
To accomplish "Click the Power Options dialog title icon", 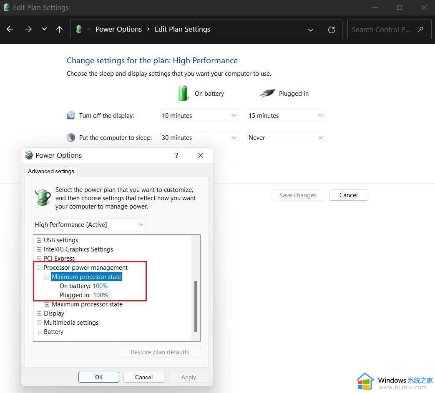I will 29,155.
